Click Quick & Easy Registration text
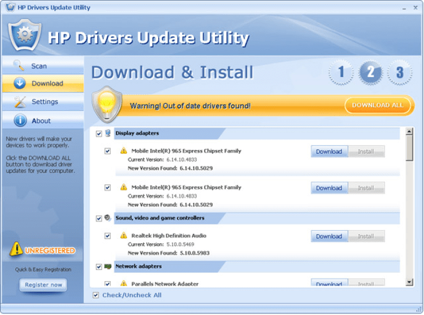The width and height of the screenshot is (424, 315). click(x=43, y=270)
